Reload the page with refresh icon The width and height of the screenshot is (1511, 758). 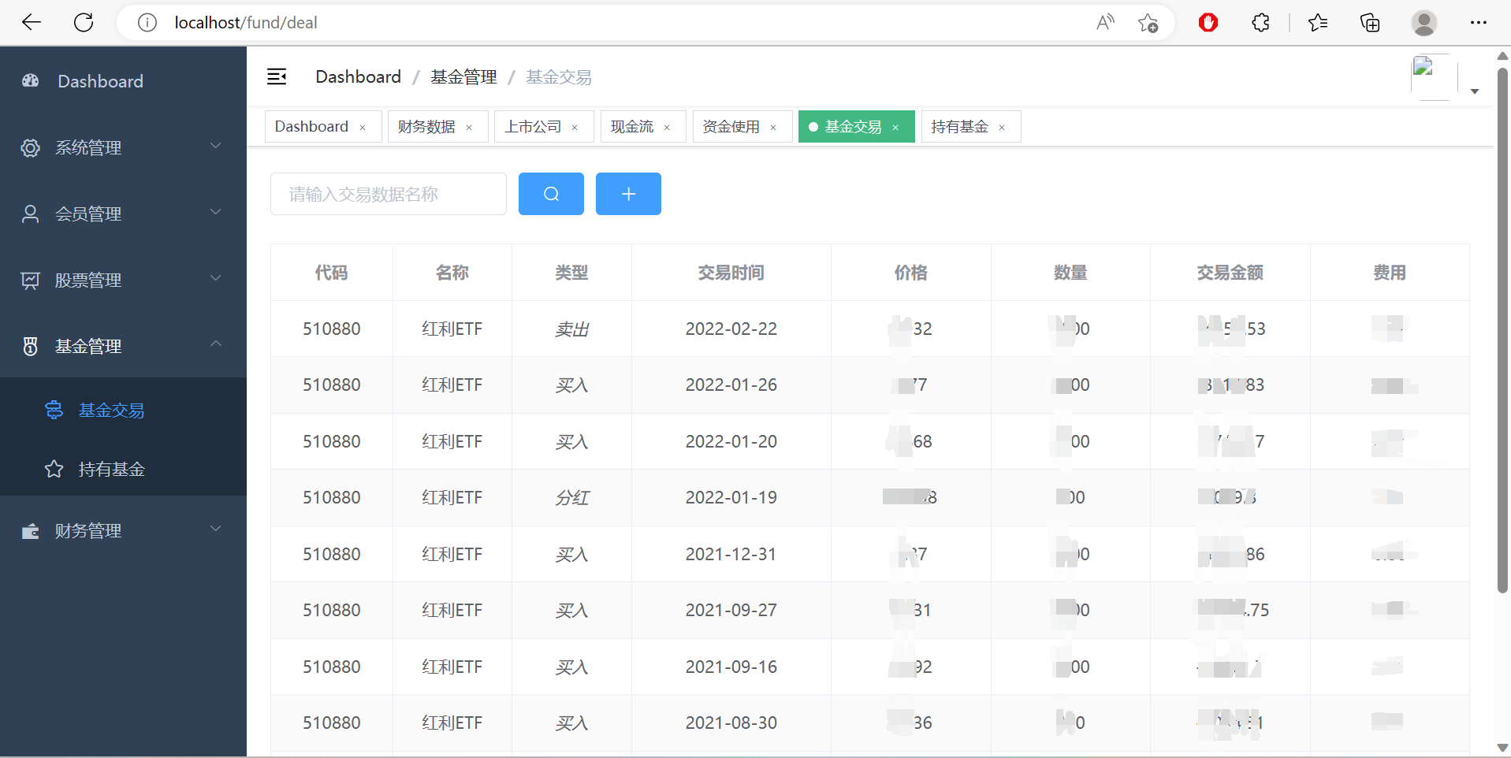(x=84, y=23)
